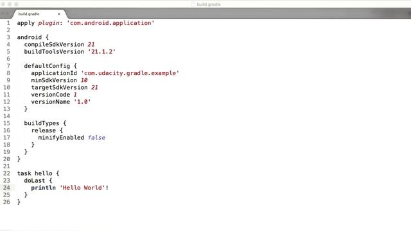Click 'Hello World' string on line 24
The height and width of the screenshot is (231, 411).
[82, 188]
